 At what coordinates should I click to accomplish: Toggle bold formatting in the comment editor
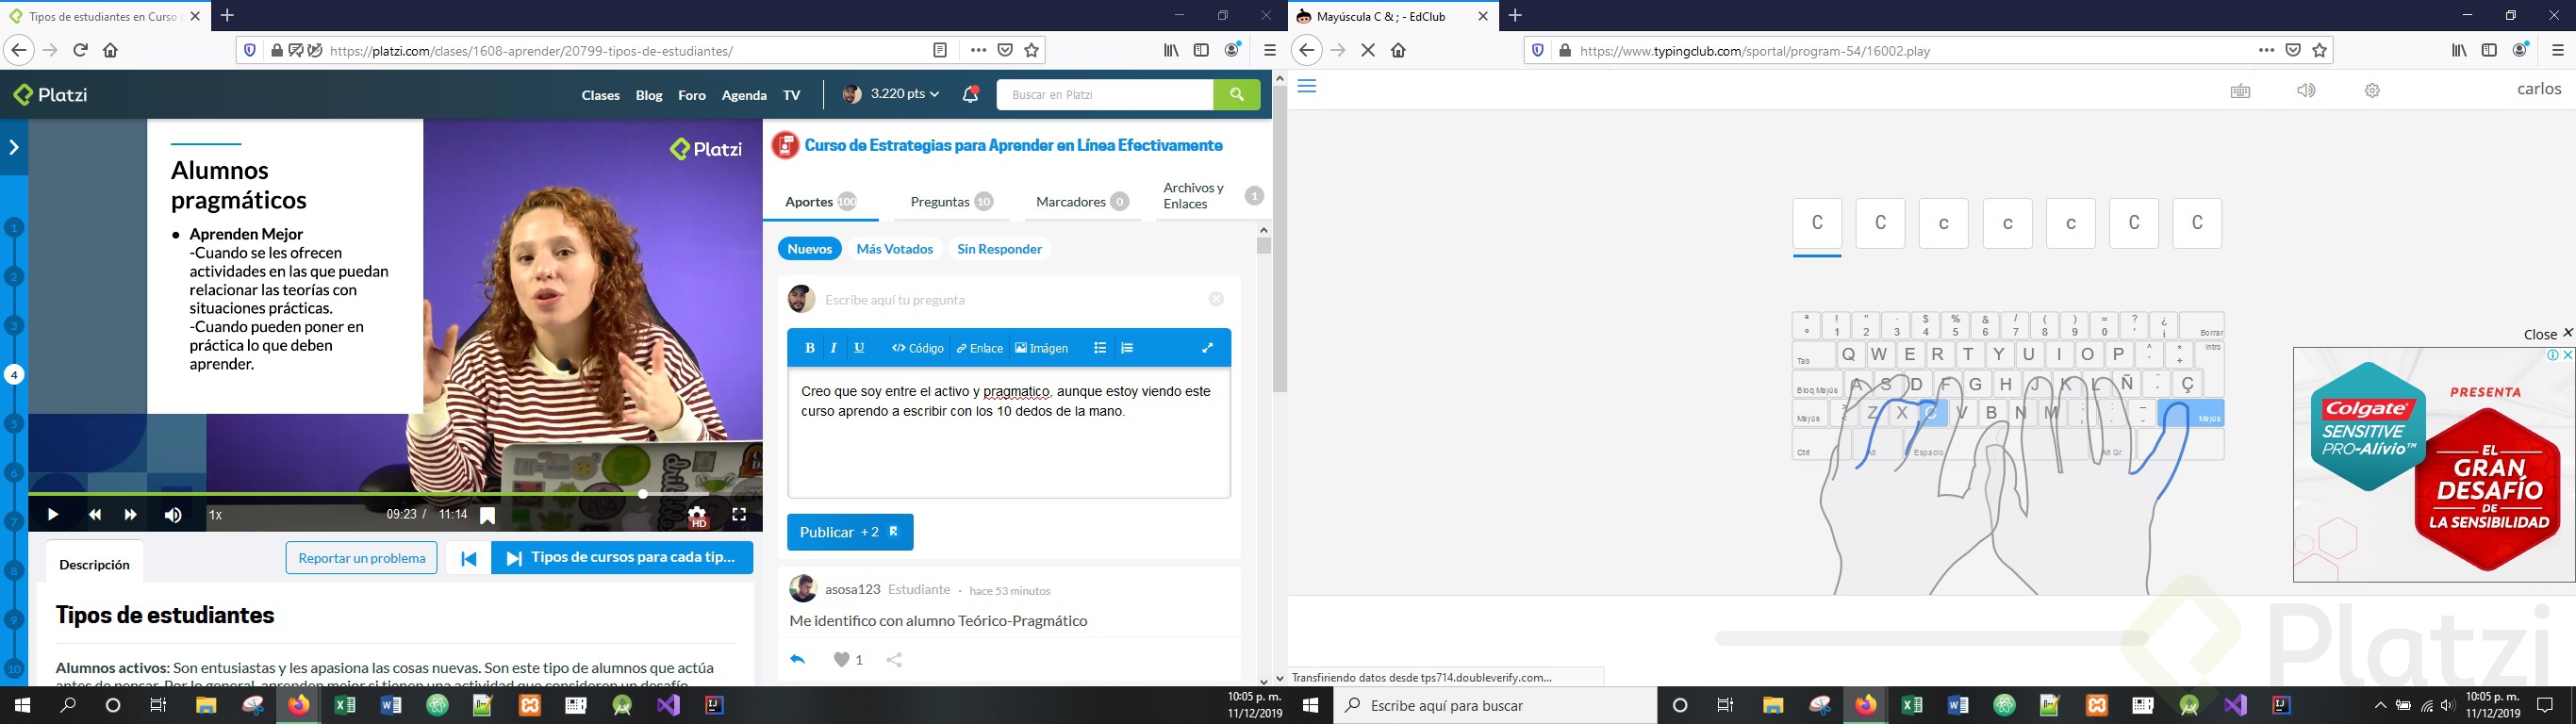810,348
